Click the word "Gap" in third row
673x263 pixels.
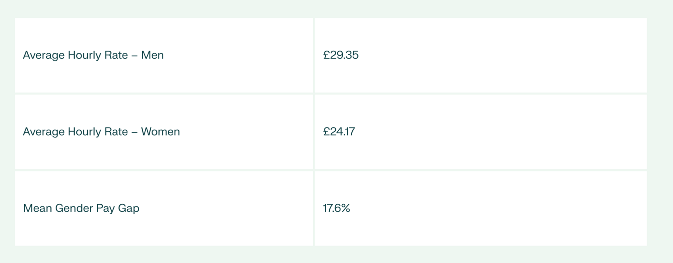point(129,208)
